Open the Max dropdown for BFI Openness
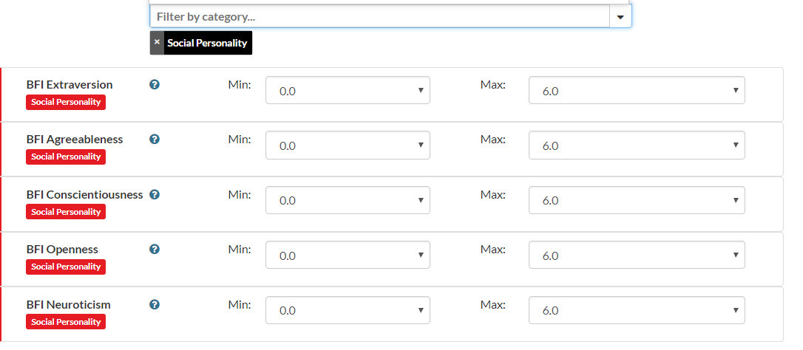The height and width of the screenshot is (350, 803). (637, 255)
